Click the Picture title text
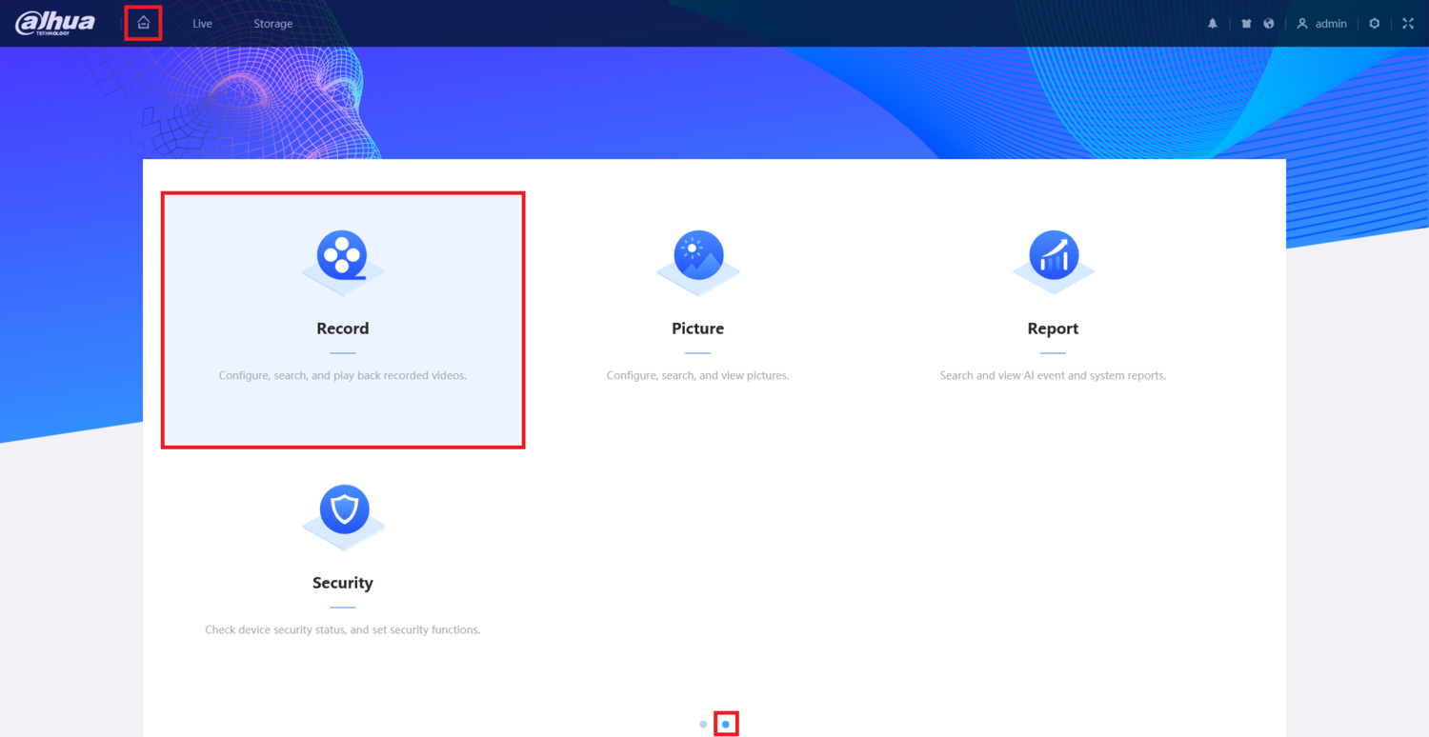The height and width of the screenshot is (737, 1429). [x=697, y=329]
